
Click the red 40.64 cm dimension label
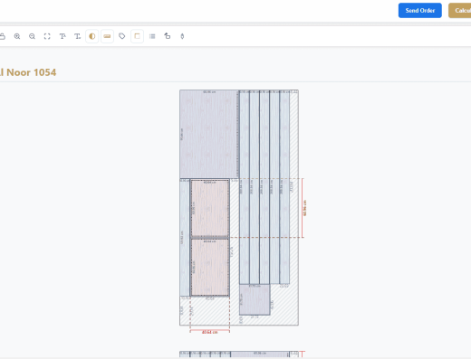tap(209, 332)
